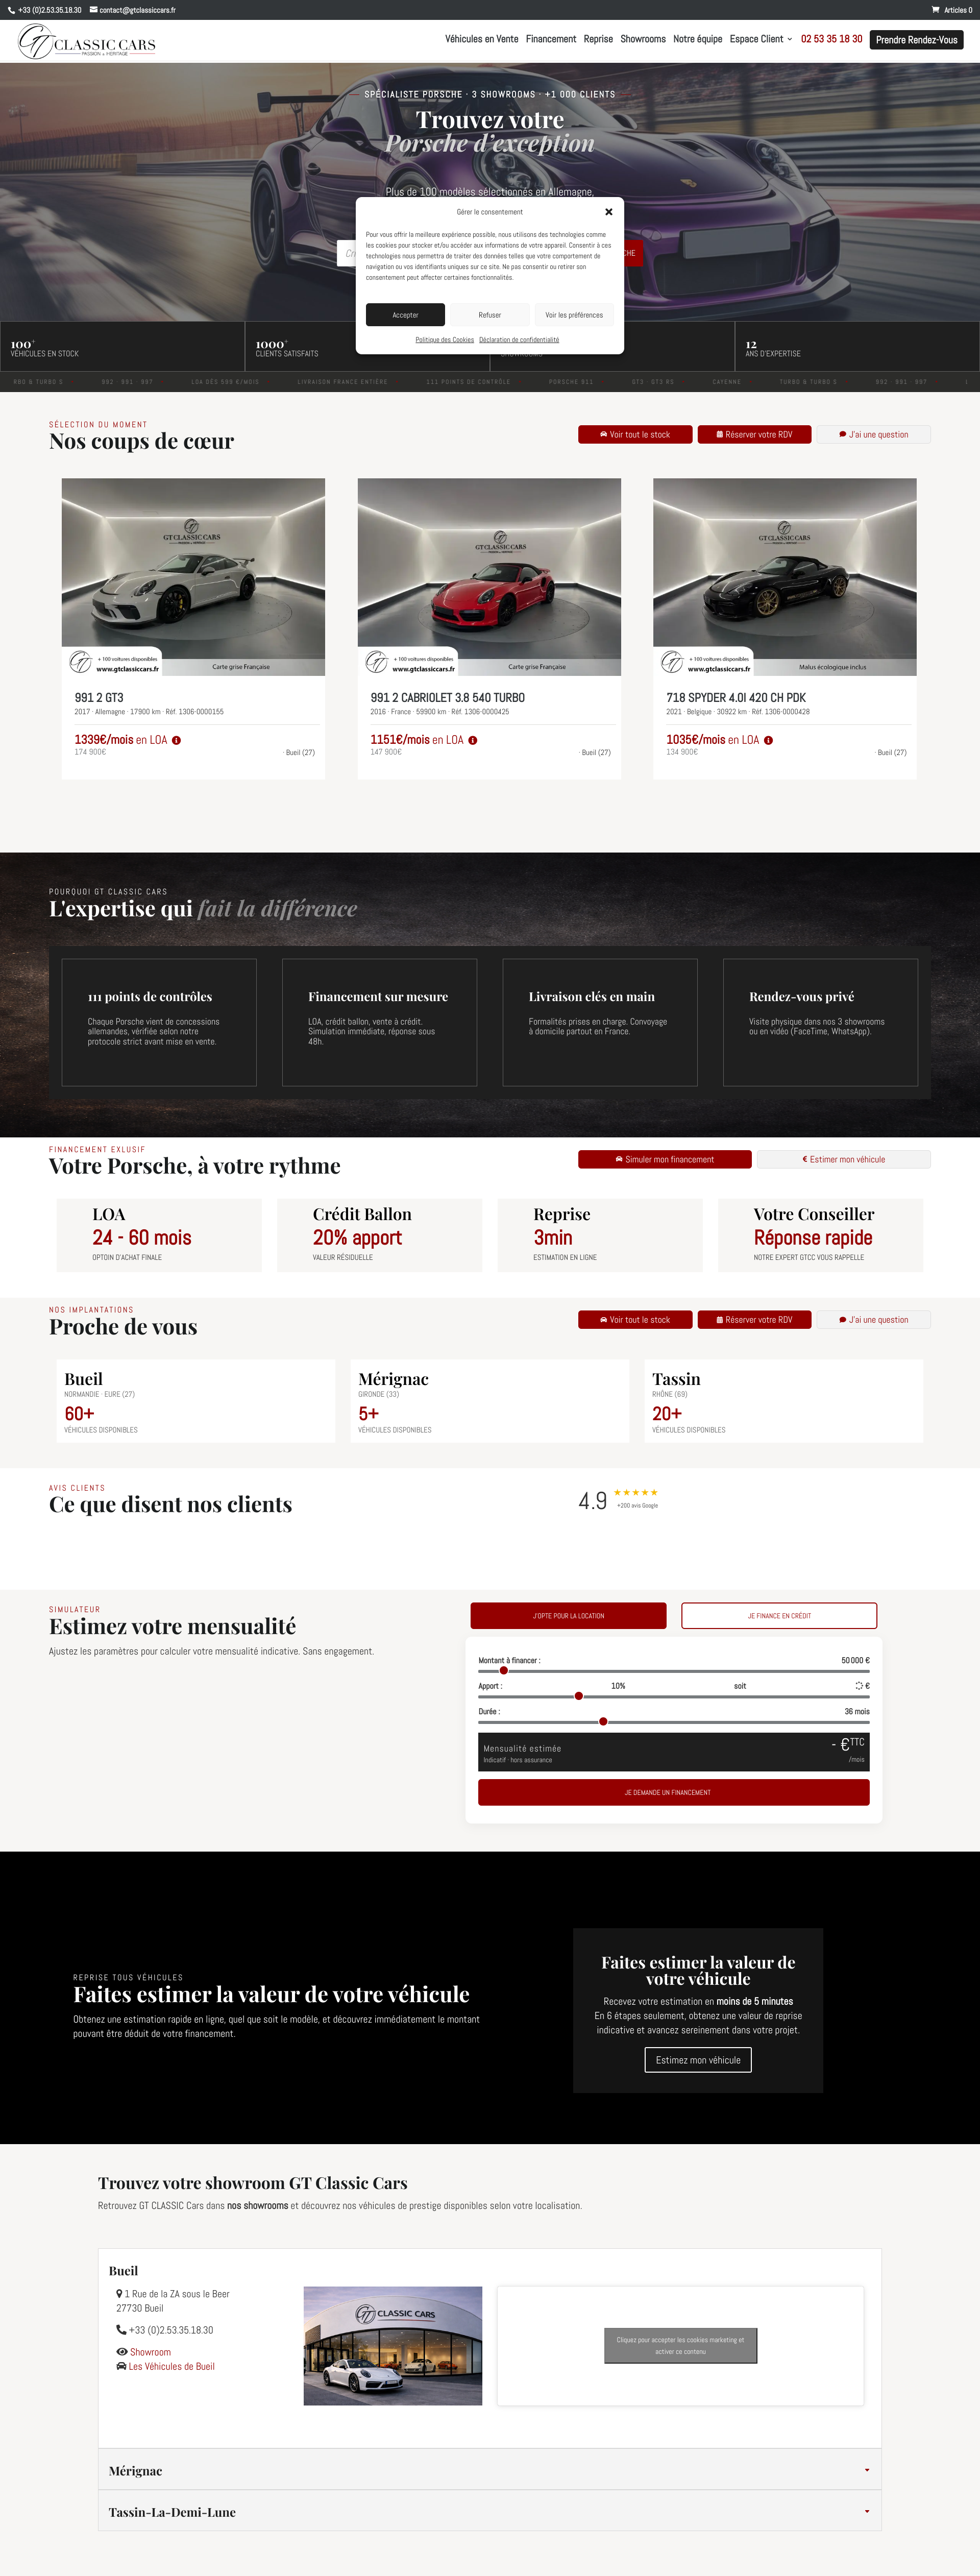Image resolution: width=980 pixels, height=2576 pixels.
Task: Open the 718 Spyder car photo
Action: pos(785,577)
